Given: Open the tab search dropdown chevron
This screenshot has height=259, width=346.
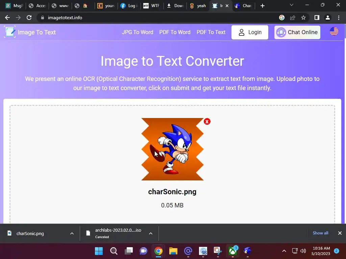Looking at the screenshot, I should pos(292,5).
